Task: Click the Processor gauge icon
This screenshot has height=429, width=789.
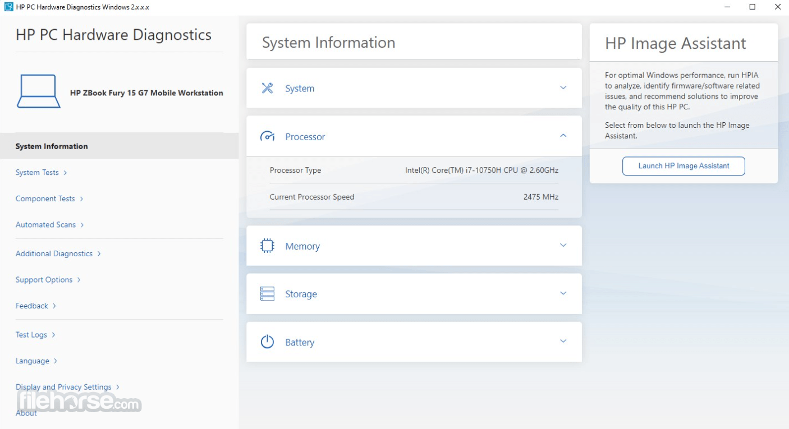Action: point(268,136)
